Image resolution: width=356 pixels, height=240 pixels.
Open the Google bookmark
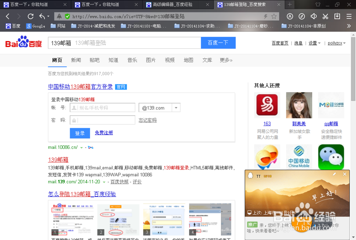click(36, 26)
